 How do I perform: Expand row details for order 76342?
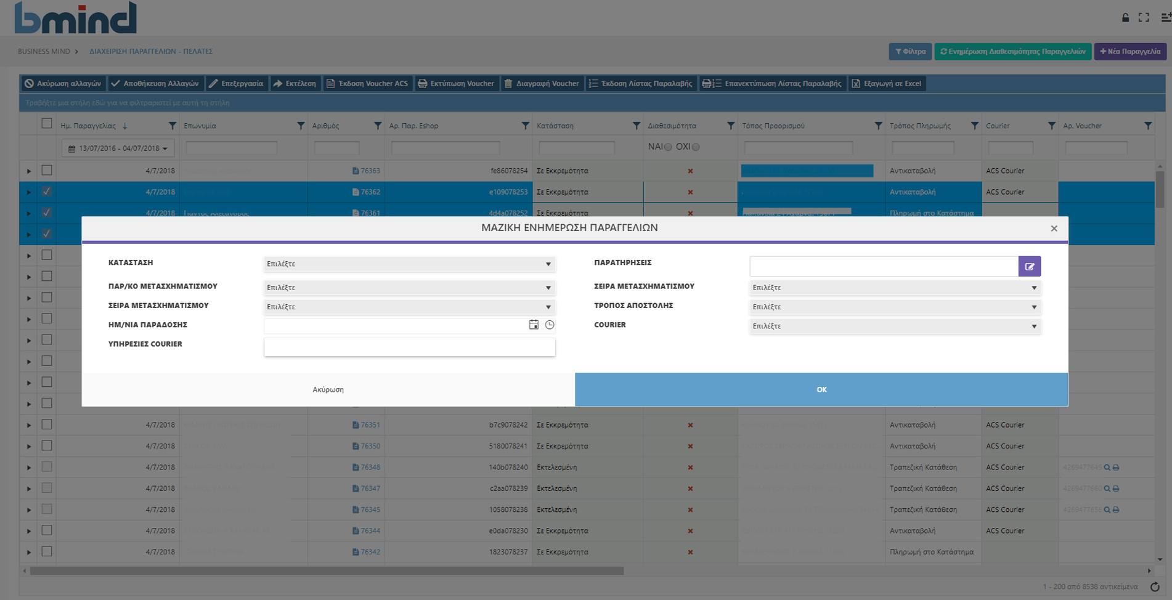tap(28, 553)
